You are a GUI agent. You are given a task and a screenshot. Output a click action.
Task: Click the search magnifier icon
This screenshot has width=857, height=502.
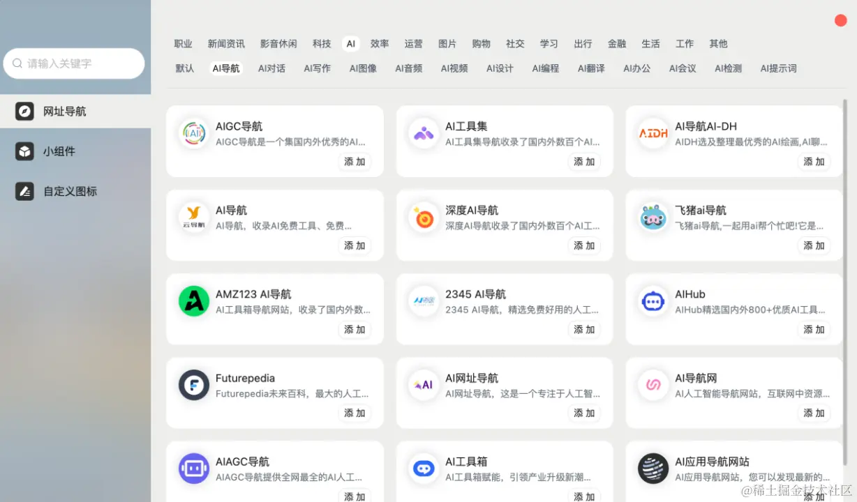[17, 63]
